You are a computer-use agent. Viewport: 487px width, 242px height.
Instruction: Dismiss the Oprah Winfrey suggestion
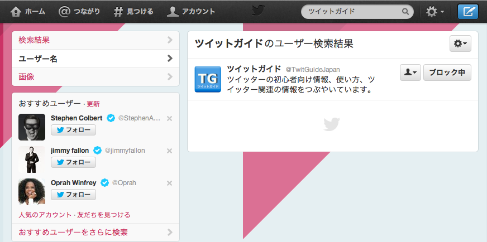169,183
